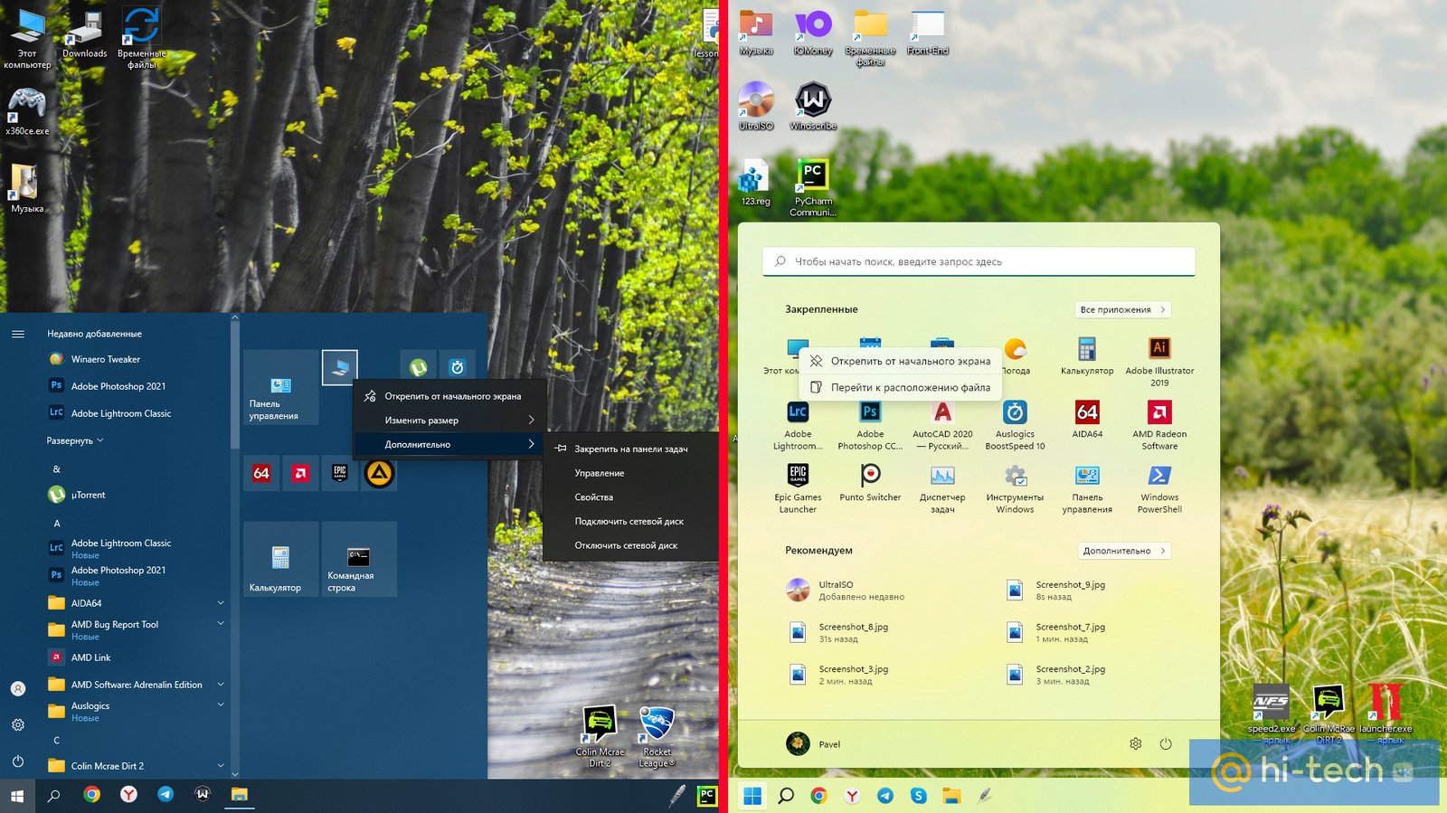Open Windows 10 Start button on taskbar
Screen dimensions: 1447x813
(17, 796)
